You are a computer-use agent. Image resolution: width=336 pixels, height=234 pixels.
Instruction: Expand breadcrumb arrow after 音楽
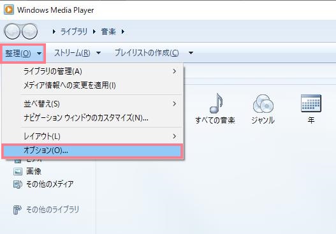tap(123, 32)
